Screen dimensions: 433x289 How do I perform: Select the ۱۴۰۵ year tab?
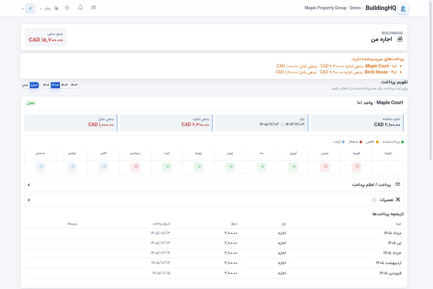point(55,85)
